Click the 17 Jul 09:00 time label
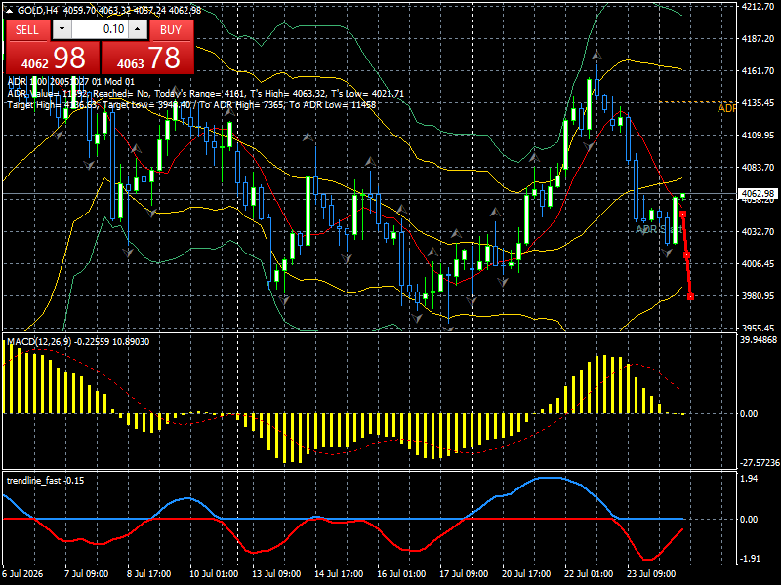 tap(463, 573)
